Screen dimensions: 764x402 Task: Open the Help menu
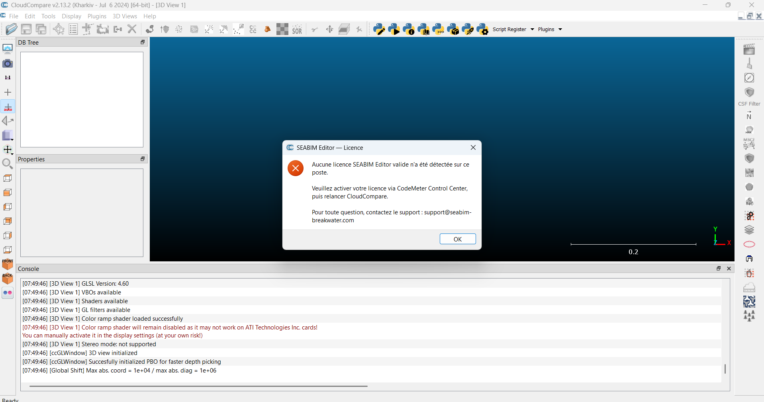pos(150,16)
